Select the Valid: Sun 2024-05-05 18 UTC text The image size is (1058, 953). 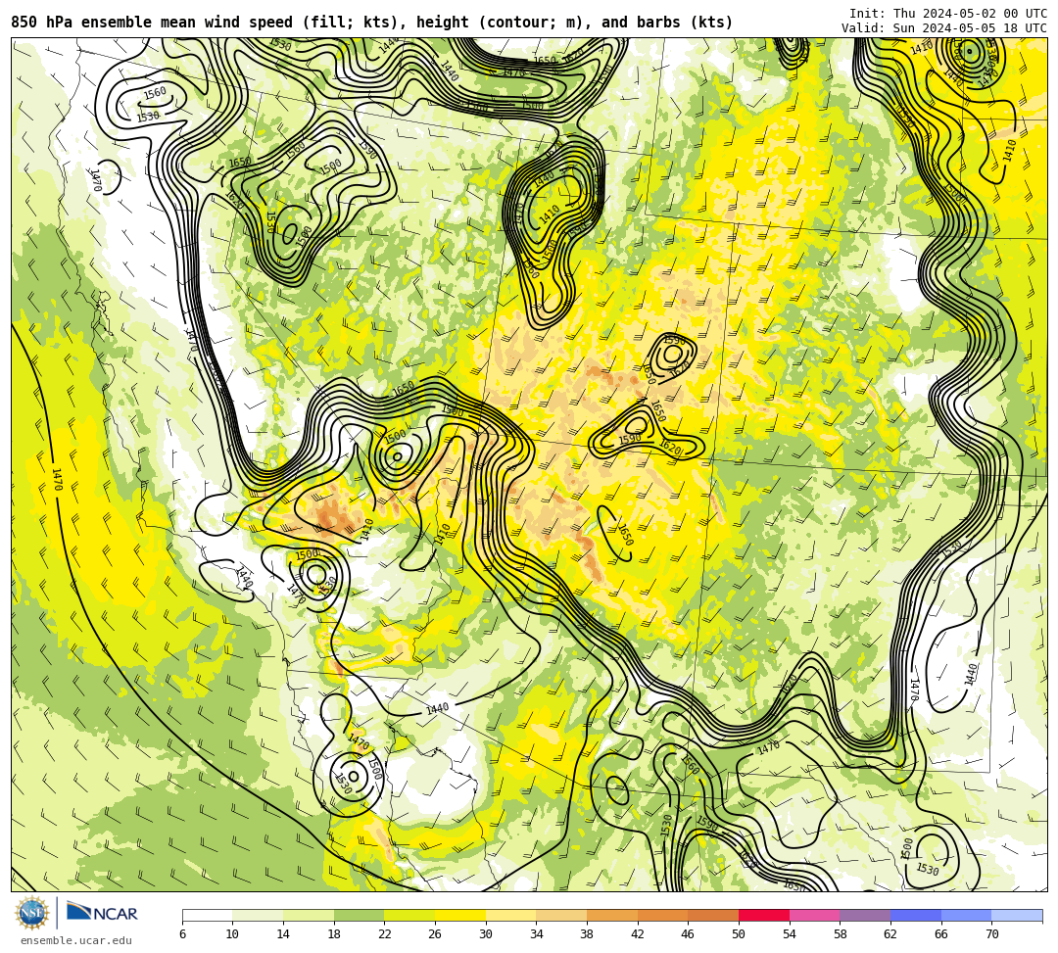point(944,28)
